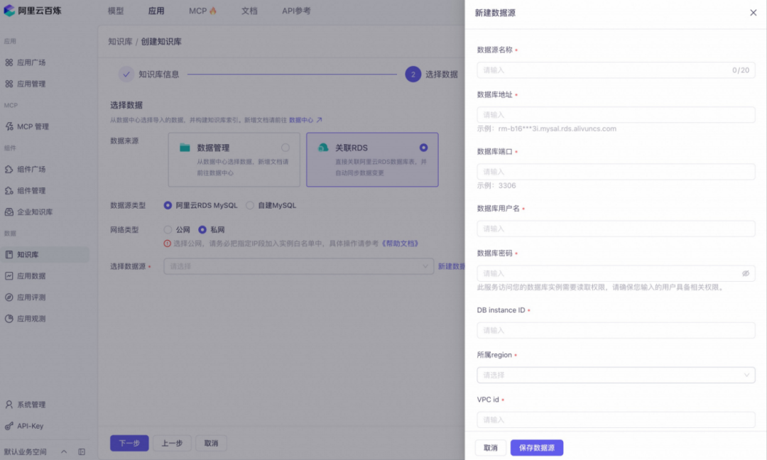Click the 企业知识库 sidebar icon
This screenshot has height=460, width=767.
point(9,212)
